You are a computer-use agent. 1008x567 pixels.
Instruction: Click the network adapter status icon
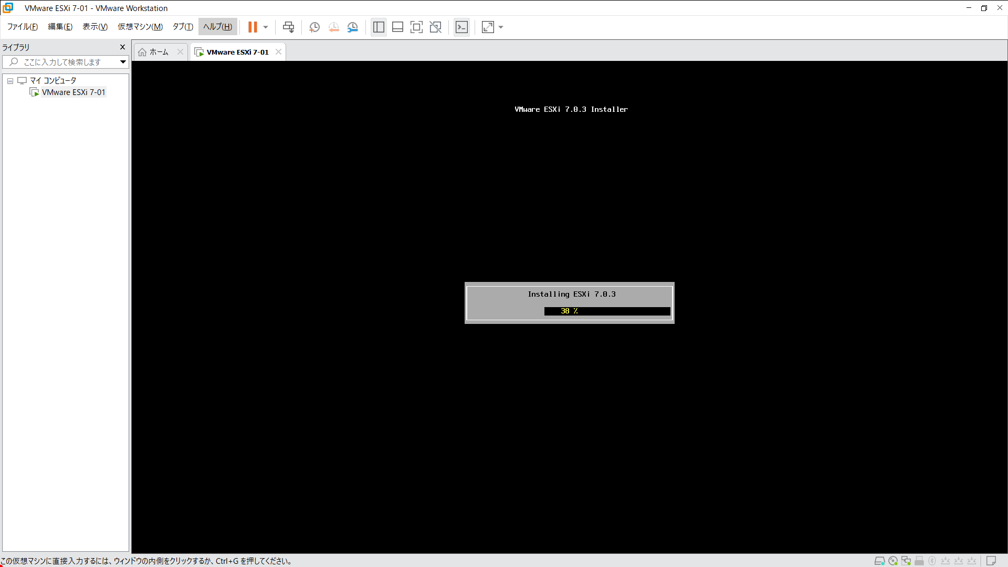906,561
